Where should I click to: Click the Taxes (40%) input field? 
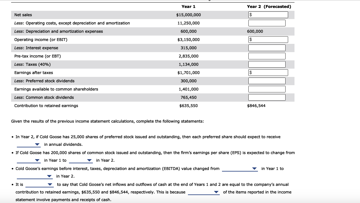tap(267, 64)
